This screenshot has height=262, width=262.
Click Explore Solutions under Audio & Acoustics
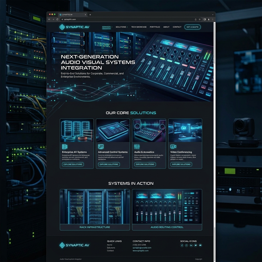pos(145,165)
